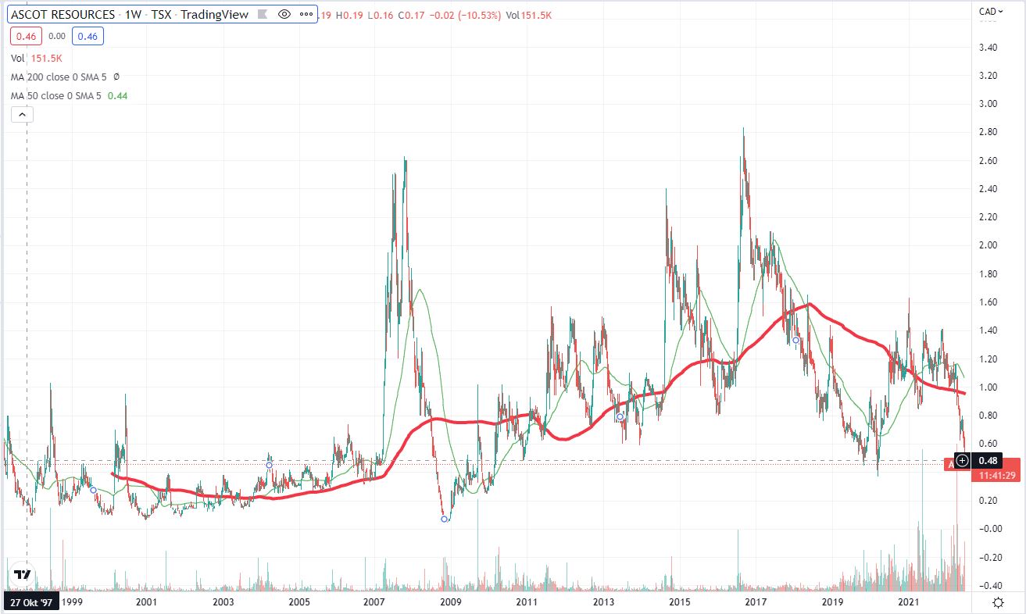The width and height of the screenshot is (1026, 614).
Task: Click the 0.00 spread value between price buttons
Action: (x=56, y=35)
